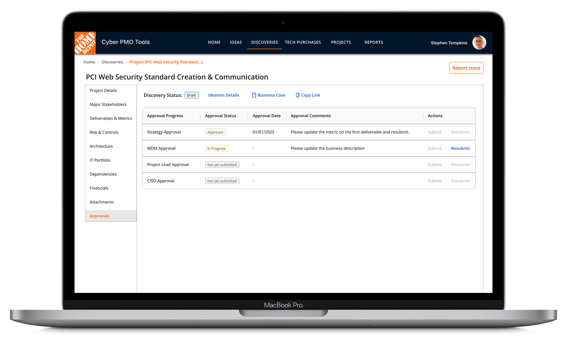Screen dimensions: 567x340
Task: Open the PROJECTS nav item
Action: click(x=341, y=42)
